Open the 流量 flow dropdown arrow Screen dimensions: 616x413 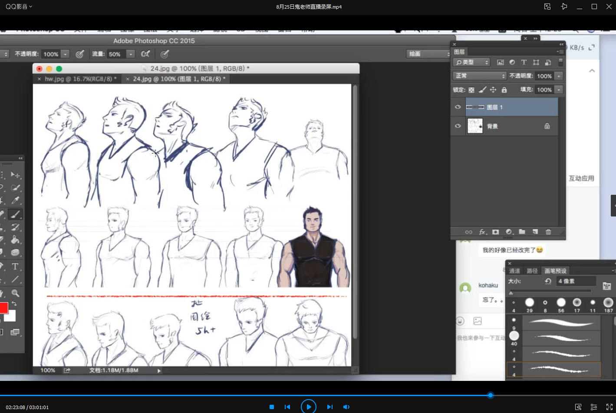point(131,54)
